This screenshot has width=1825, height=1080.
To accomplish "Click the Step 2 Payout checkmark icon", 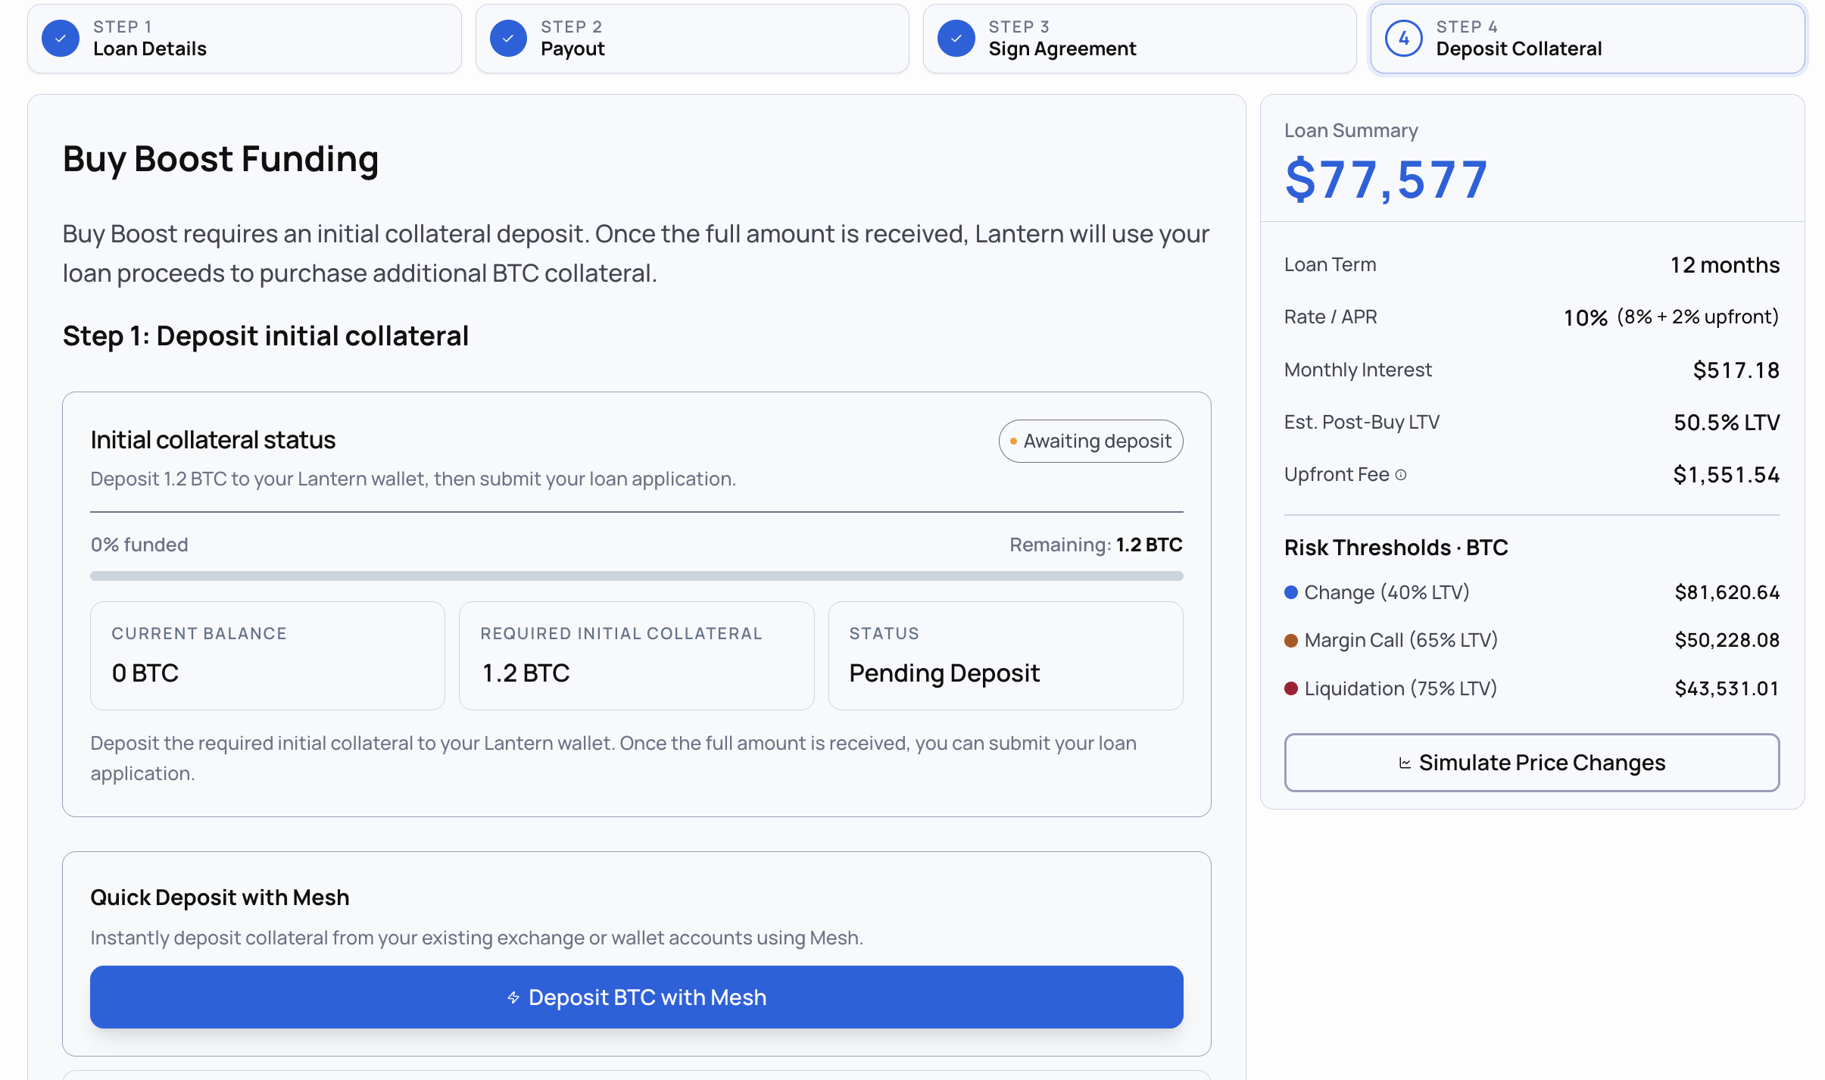I will click(508, 39).
